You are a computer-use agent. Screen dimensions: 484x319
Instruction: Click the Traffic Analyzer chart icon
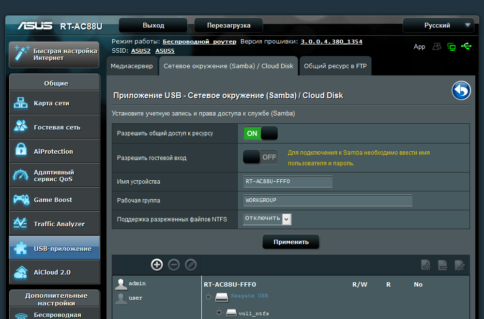20,222
